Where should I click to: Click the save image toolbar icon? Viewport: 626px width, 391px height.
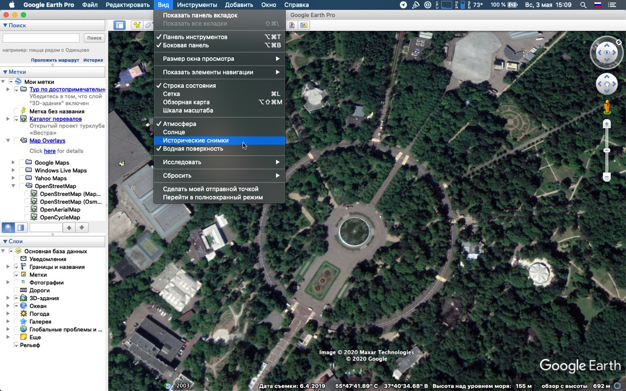[292, 25]
